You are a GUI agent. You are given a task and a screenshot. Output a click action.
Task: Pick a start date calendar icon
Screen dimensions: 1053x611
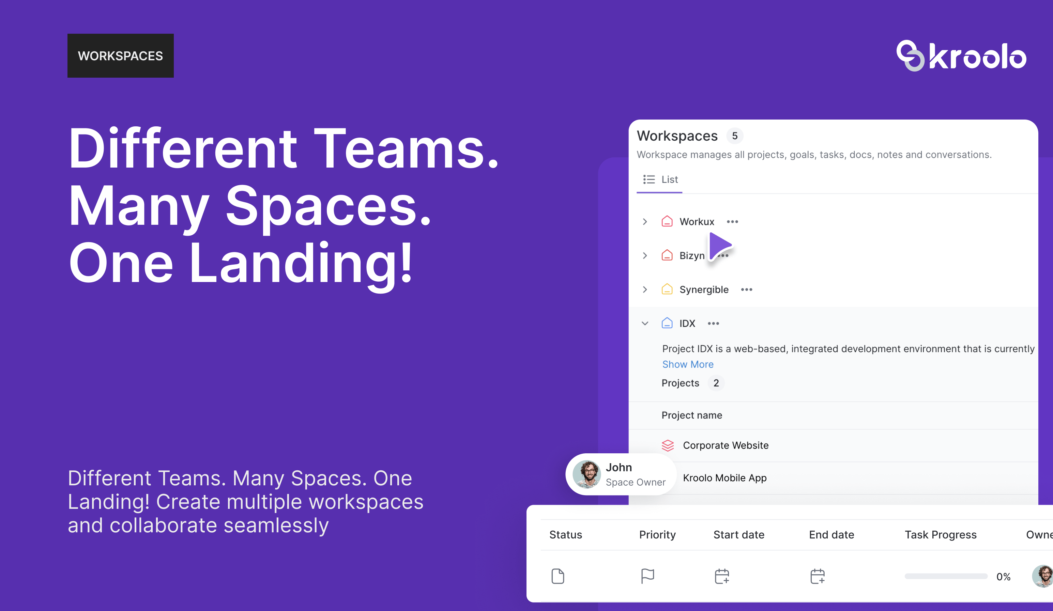tap(722, 576)
